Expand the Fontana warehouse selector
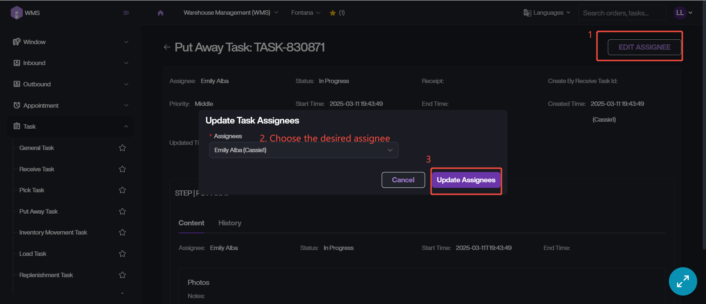Screen dimensions: 706x304 306,13
